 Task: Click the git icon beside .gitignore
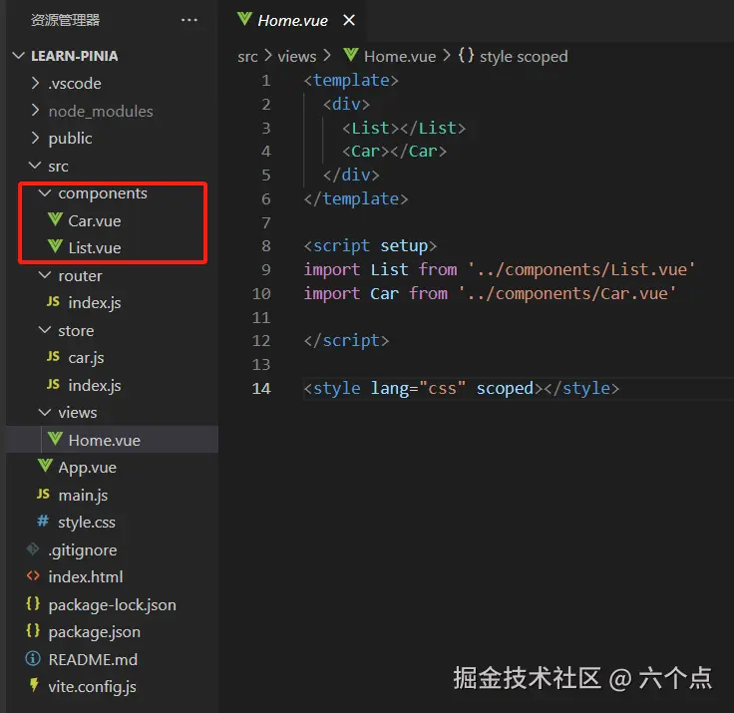click(x=33, y=549)
